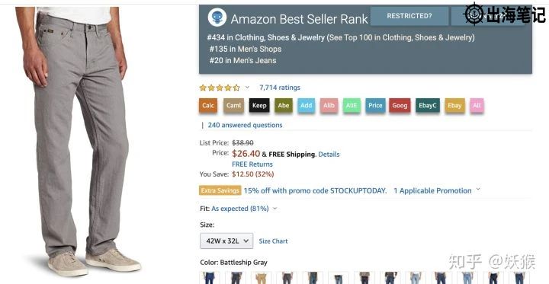Open the Size Chart link
The image size is (549, 284).
(x=274, y=241)
